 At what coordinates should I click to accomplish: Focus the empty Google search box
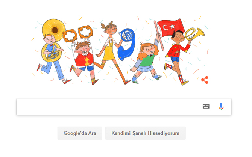coord(109,106)
